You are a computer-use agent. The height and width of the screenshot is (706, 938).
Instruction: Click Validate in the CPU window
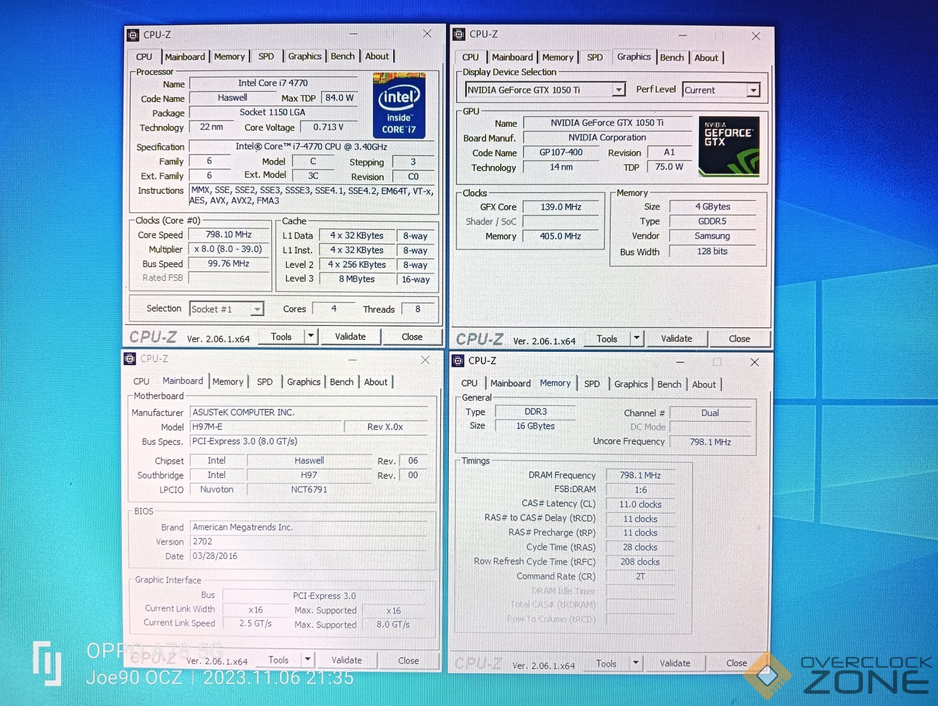tap(350, 336)
